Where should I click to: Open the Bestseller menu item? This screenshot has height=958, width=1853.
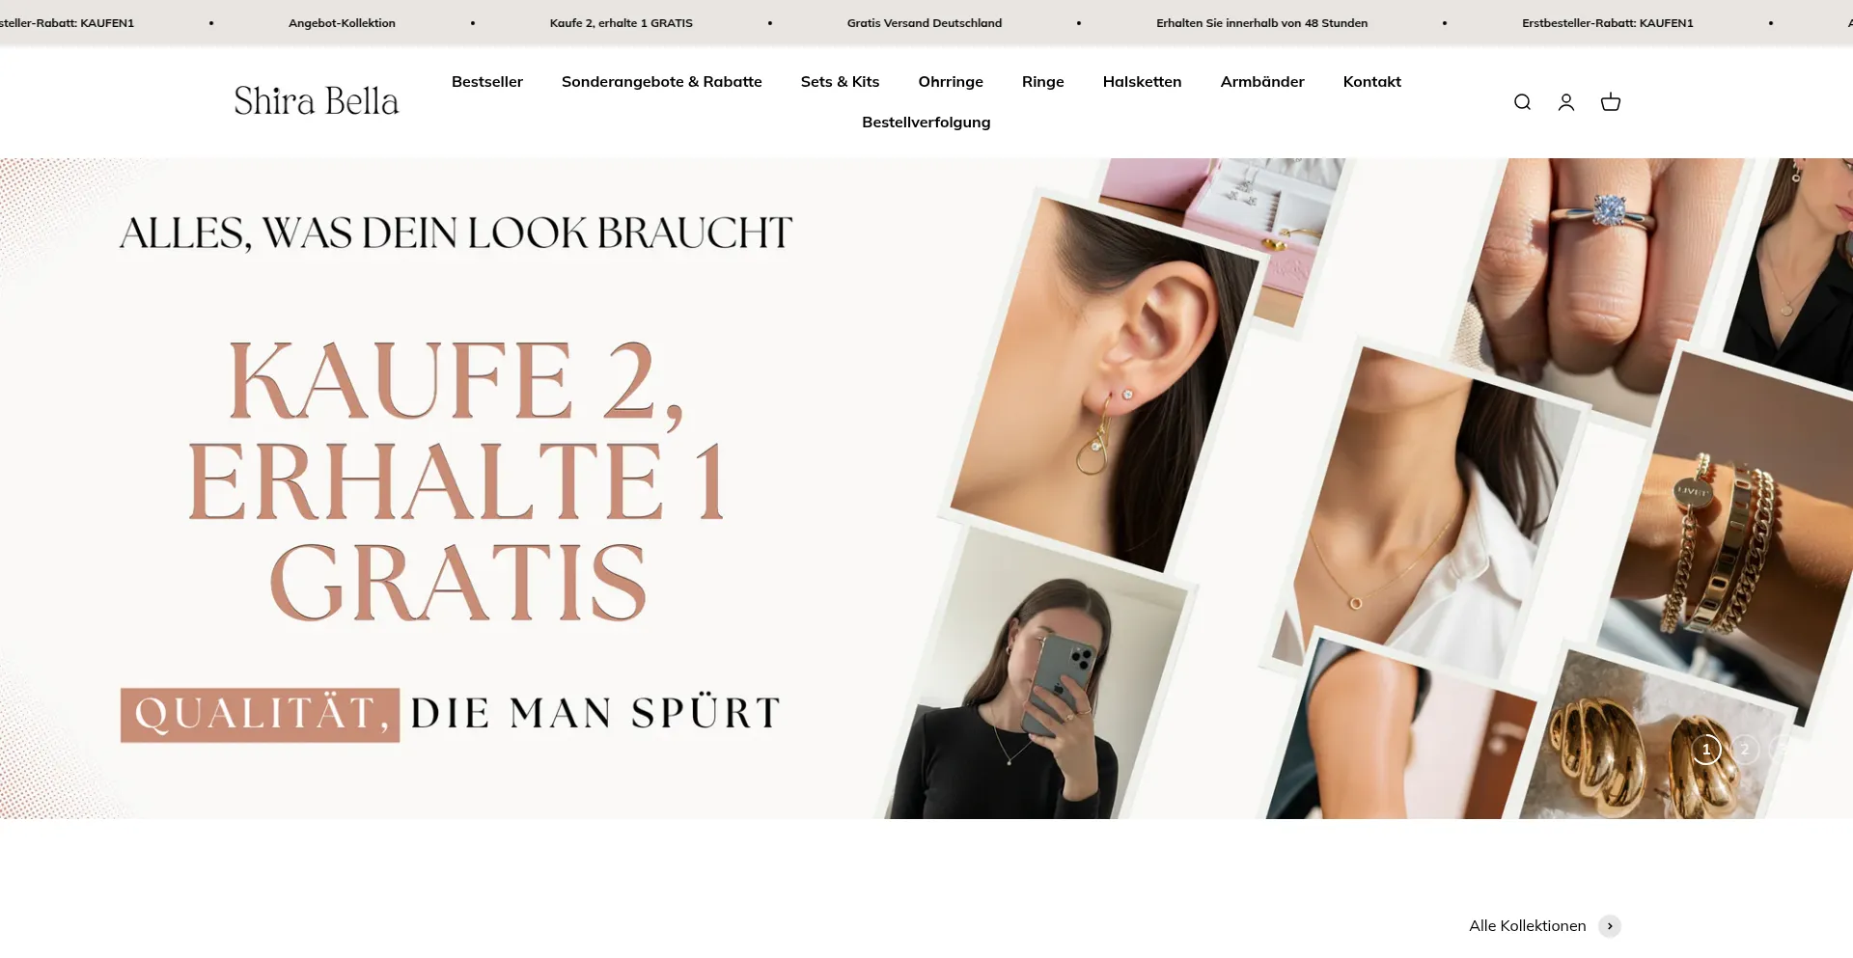[x=487, y=82]
